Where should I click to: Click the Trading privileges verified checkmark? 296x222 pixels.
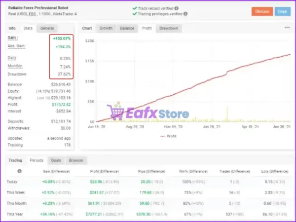coord(135,14)
